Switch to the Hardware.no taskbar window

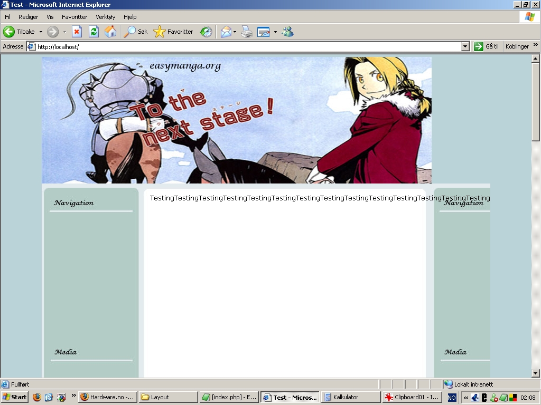[x=108, y=397]
